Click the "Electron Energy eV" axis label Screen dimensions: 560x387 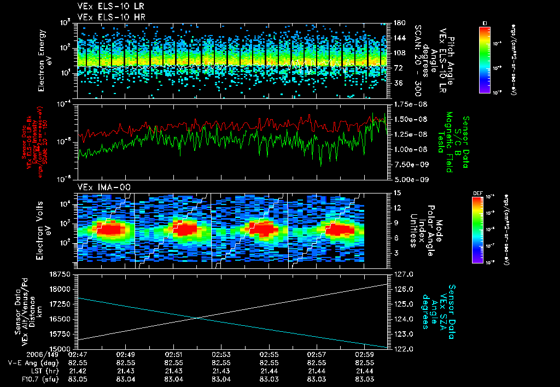(45, 61)
